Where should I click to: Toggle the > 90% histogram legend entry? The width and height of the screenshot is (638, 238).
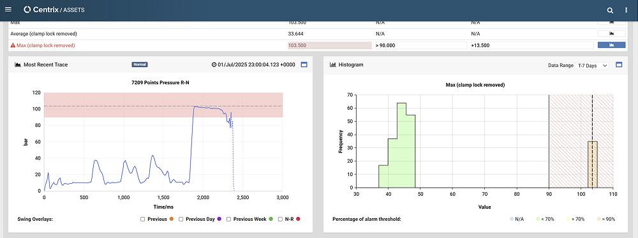606,219
